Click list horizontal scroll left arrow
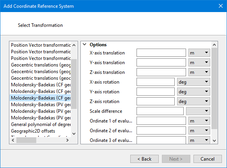The width and height of the screenshot is (227, 168). click(13, 140)
